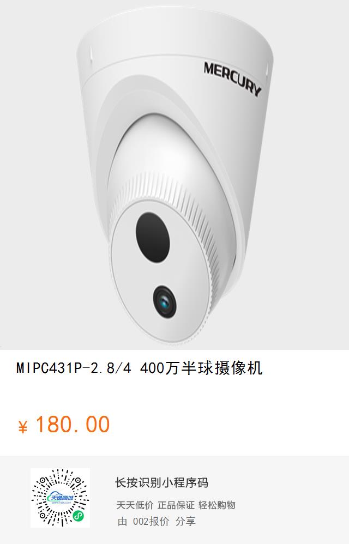Click the 天天低价 slogan

[x=135, y=505]
